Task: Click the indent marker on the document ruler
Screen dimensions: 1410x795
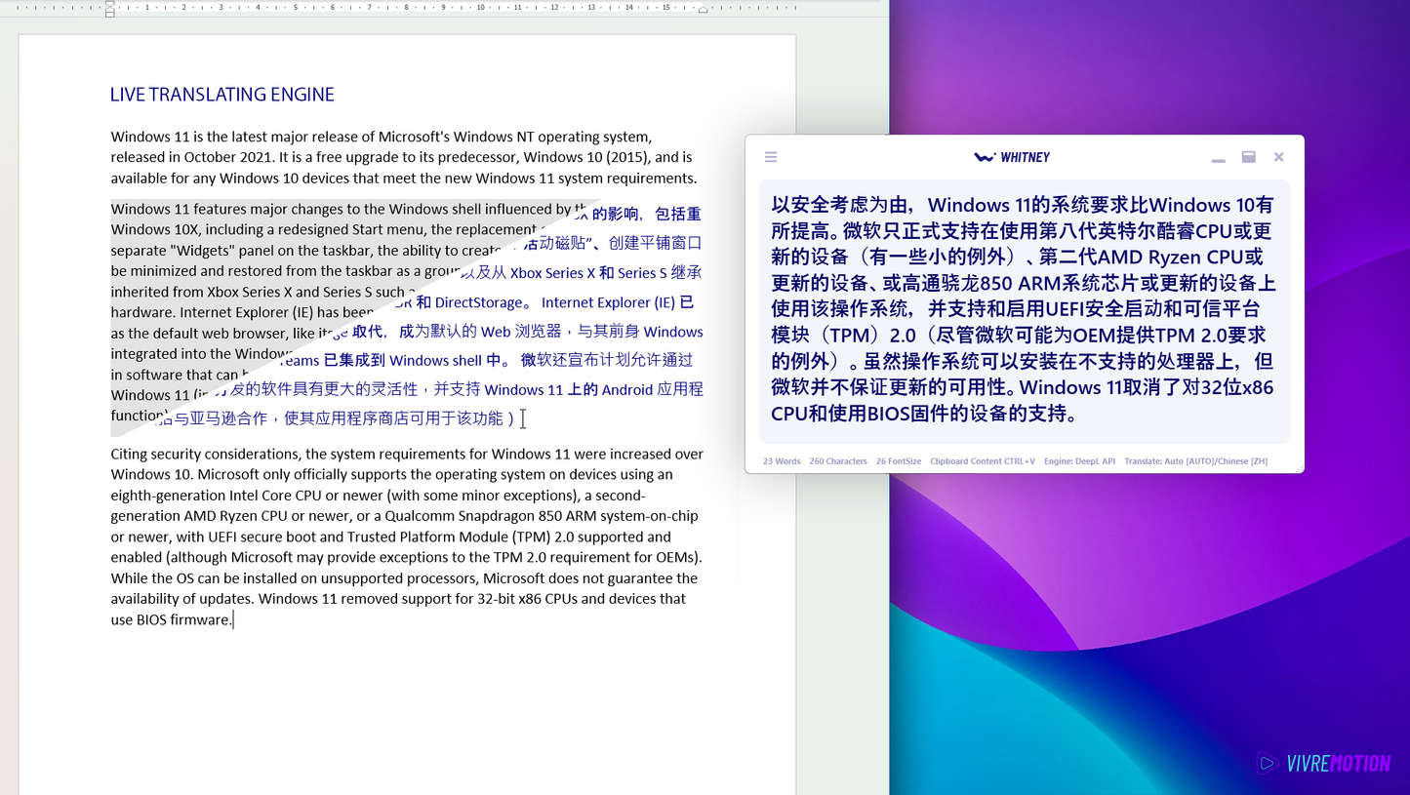Action: tap(108, 11)
